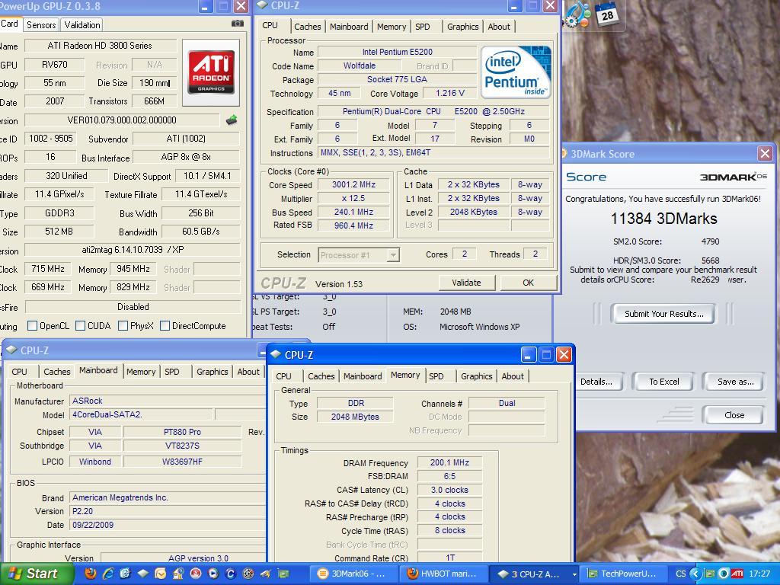Open Firefox from the quick launch bar
The image size is (780, 585).
point(91,574)
